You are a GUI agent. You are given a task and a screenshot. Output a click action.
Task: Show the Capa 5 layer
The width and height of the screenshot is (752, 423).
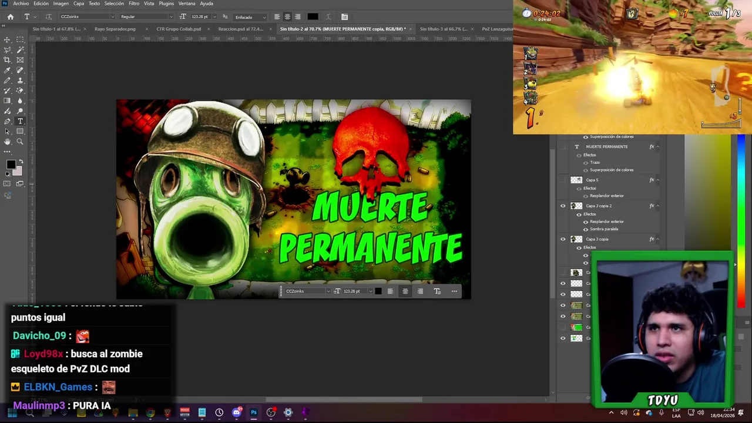pyautogui.click(x=563, y=180)
